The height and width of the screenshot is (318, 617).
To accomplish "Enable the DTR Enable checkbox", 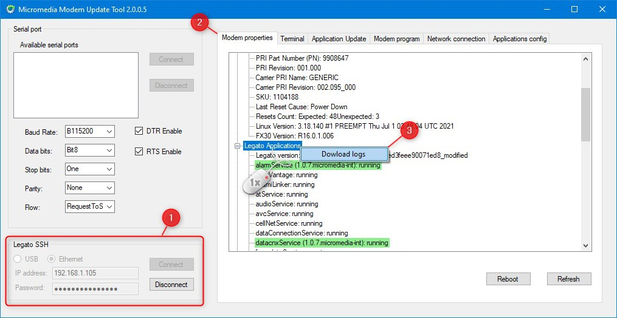I will coord(139,131).
